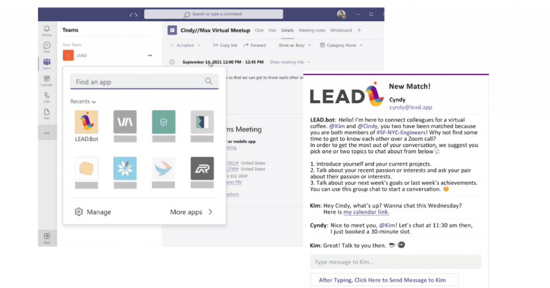Expand the Category: None dropdown

coord(342,46)
